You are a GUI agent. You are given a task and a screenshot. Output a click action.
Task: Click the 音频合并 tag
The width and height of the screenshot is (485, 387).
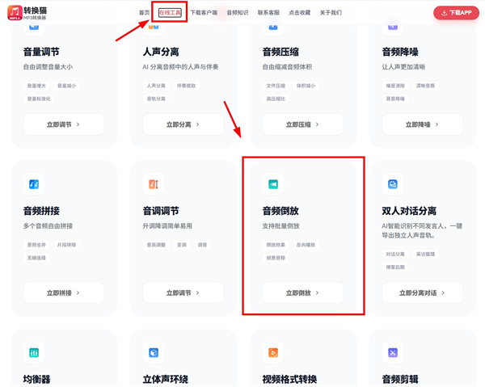[36, 245]
